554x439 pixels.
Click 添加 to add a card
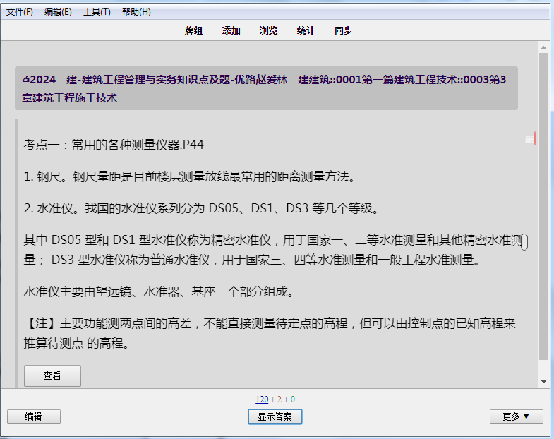231,31
